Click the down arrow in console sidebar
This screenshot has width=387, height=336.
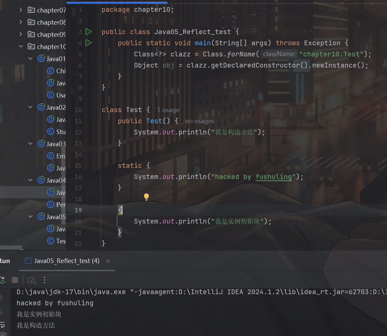(x=2, y=311)
